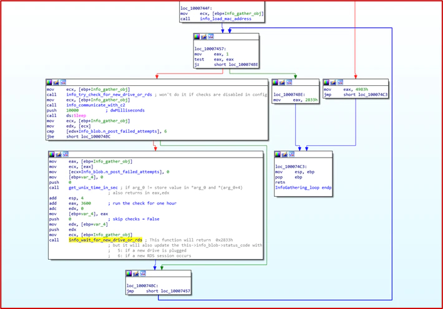The image size is (443, 309).
Task: Click 'short loc_1000748E' in the jz instruction
Action: point(236,65)
